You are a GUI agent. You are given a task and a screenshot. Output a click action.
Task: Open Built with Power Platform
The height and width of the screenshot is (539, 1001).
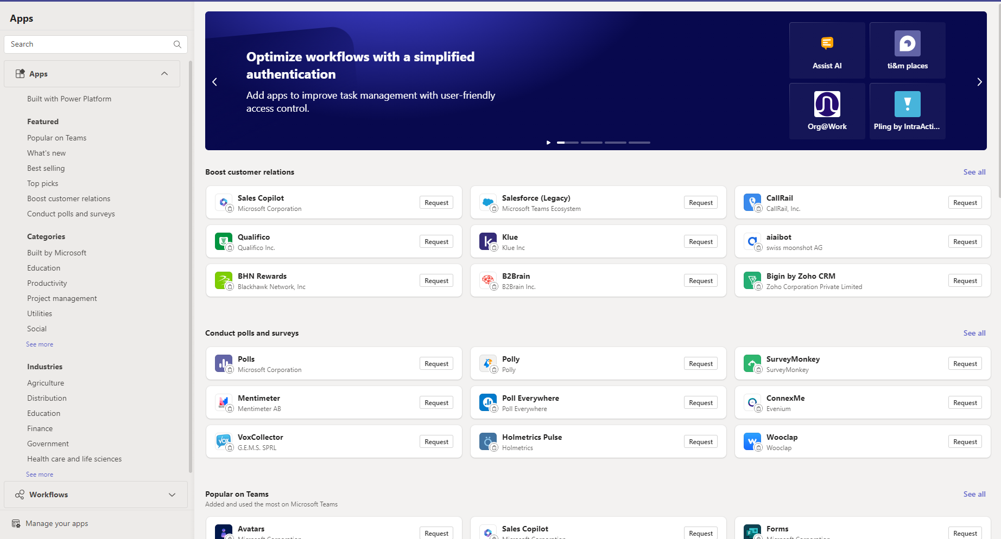point(69,99)
